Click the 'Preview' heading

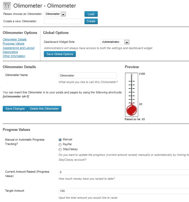pyautogui.click(x=132, y=67)
